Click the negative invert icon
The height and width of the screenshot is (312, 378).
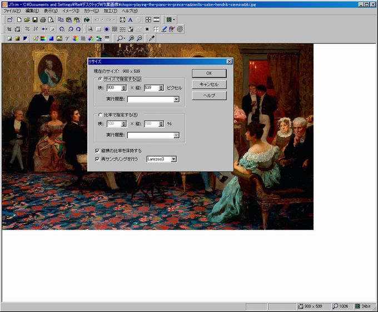(x=26, y=38)
